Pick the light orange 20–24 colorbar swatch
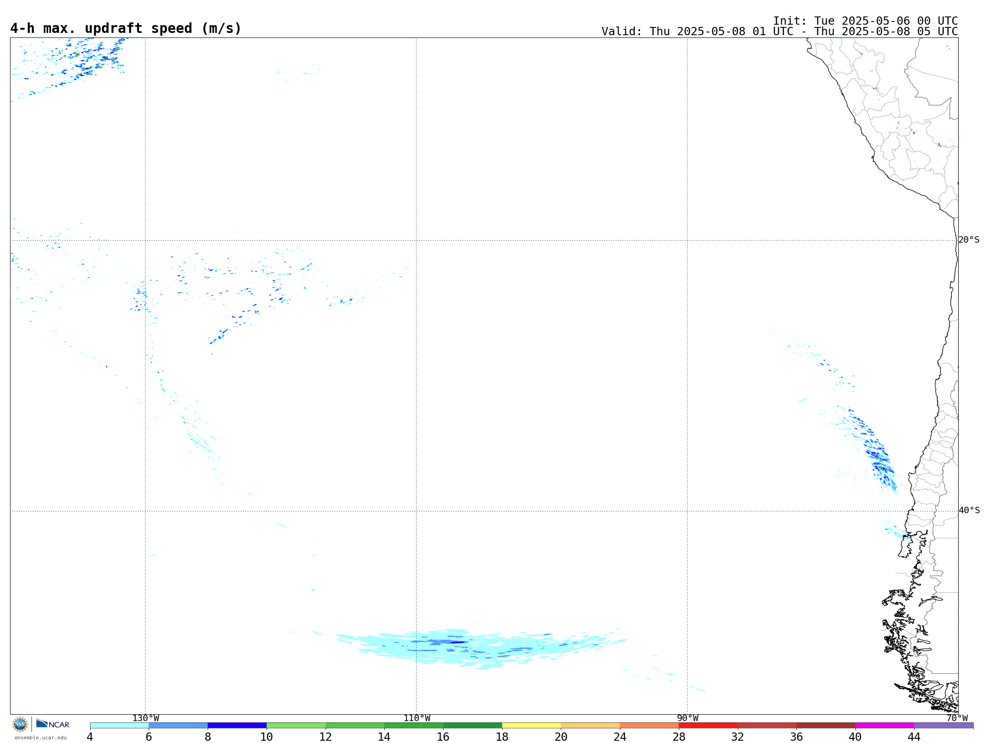Viewport: 988px width, 743px height. click(x=591, y=726)
